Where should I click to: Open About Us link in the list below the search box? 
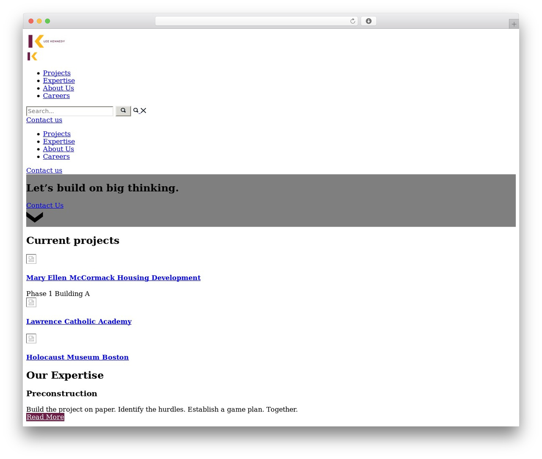58,149
